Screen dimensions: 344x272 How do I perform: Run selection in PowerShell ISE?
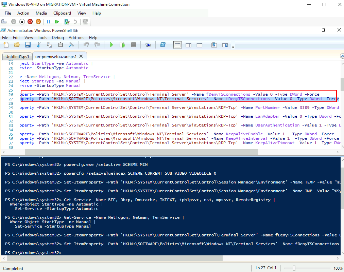coord(122,45)
